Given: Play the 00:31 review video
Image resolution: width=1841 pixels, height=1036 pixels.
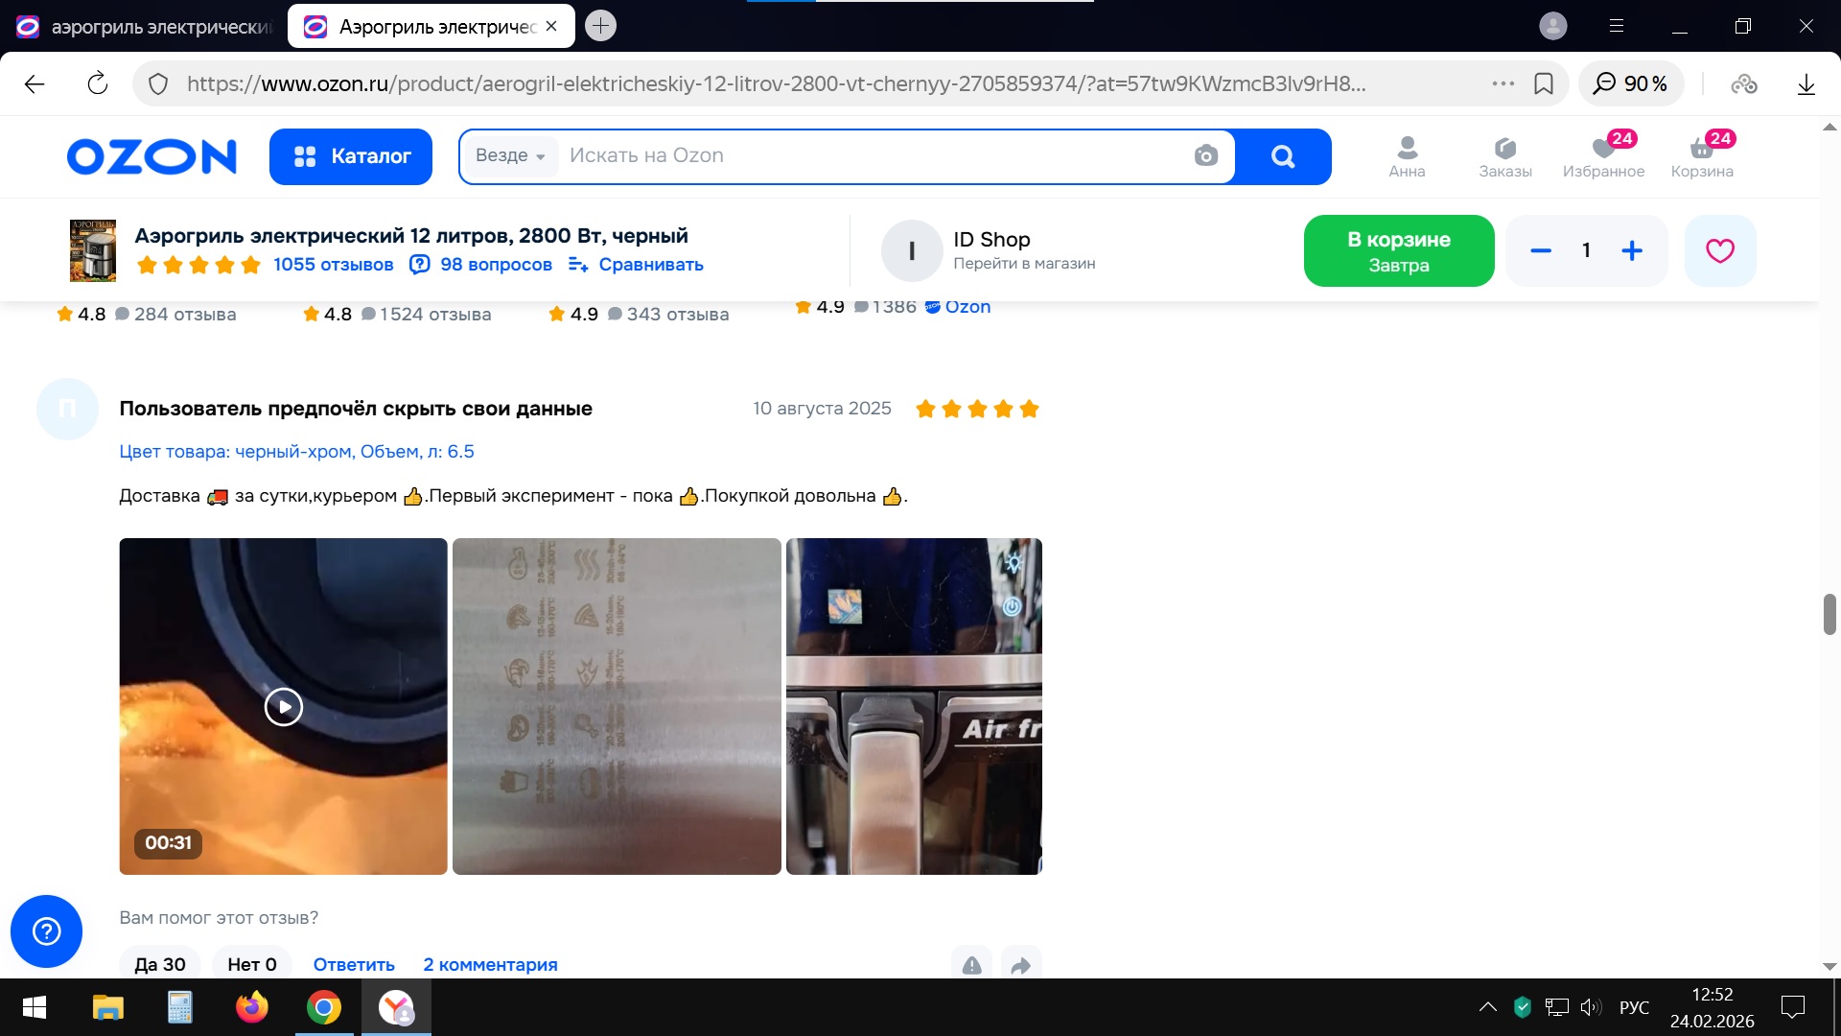Looking at the screenshot, I should (283, 707).
